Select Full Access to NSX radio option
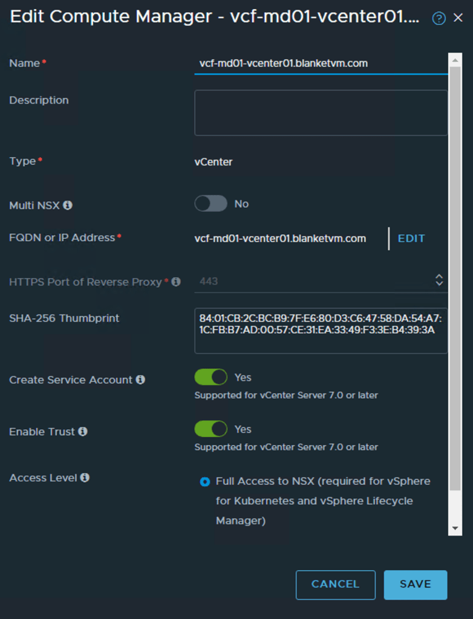 pyautogui.click(x=204, y=482)
